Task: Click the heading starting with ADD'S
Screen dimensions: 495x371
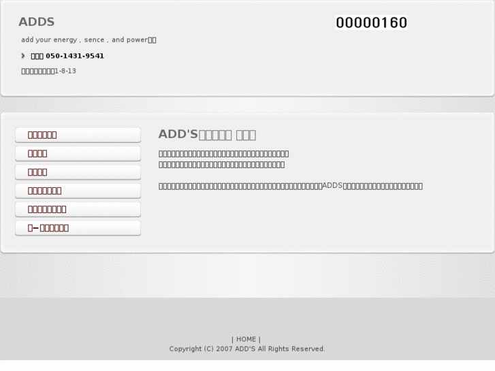Action: coord(207,135)
